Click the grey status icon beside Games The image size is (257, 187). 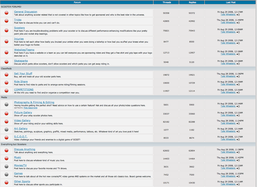click(x=7, y=175)
